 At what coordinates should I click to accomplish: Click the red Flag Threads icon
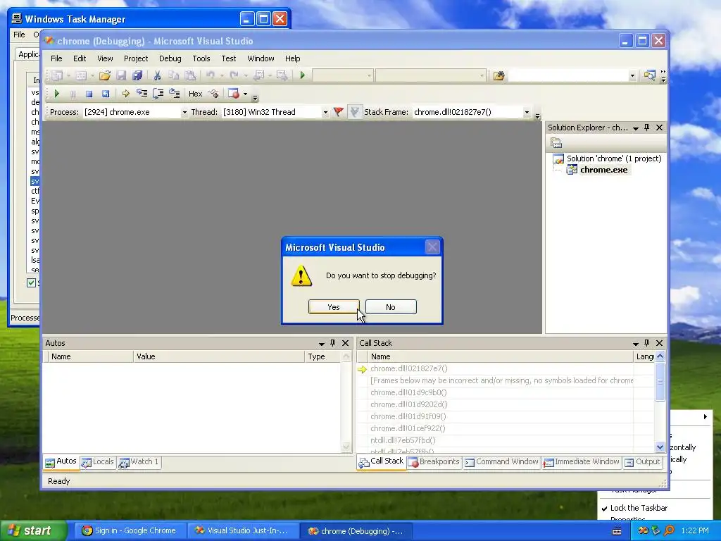[x=339, y=112]
